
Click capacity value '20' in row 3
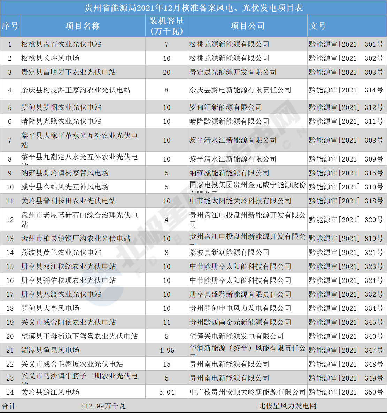pos(167,72)
